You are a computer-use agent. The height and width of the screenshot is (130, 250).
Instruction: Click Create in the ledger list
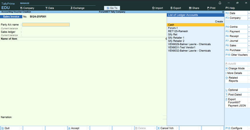pos(219,21)
